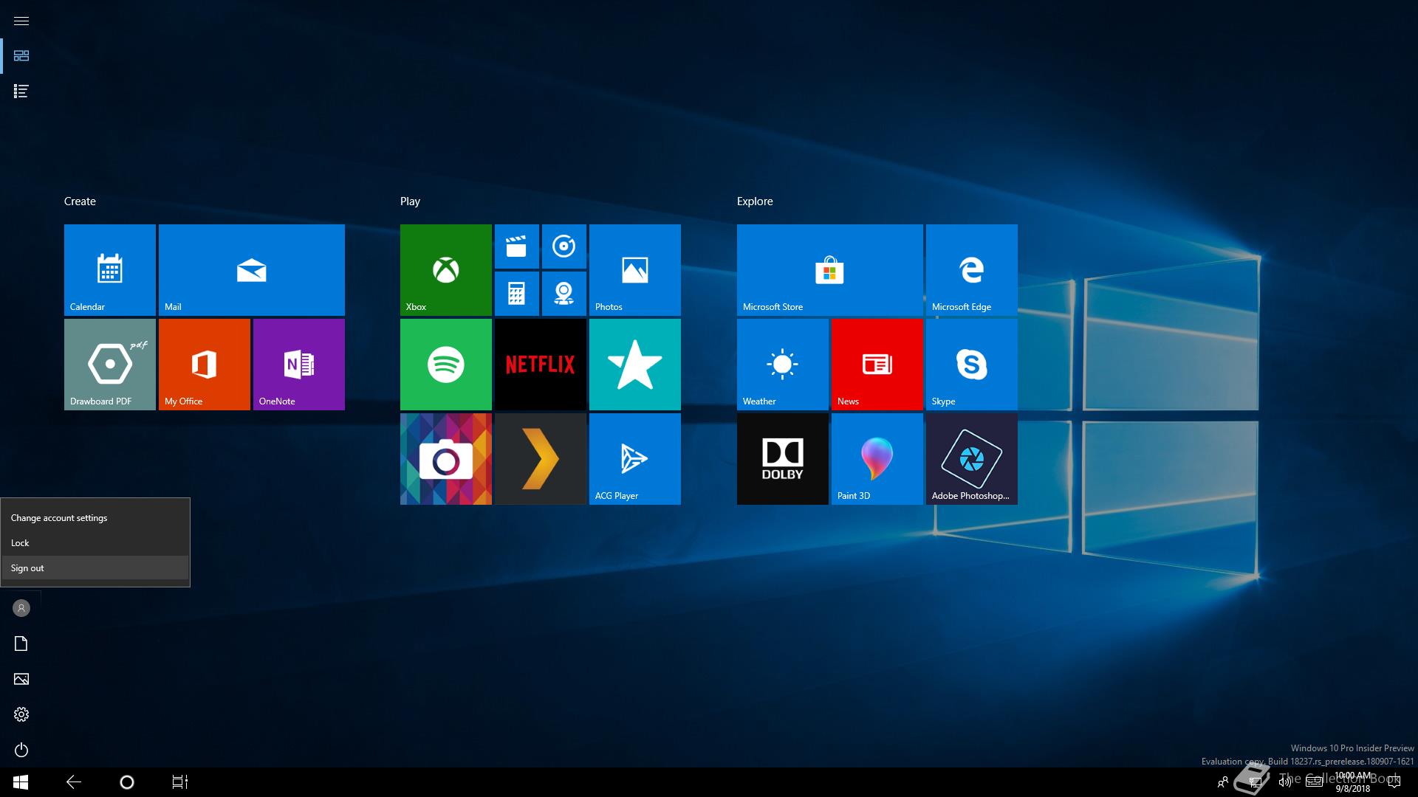Viewport: 1418px width, 797px height.
Task: Open the touch keyboard tray icon
Action: [1314, 782]
